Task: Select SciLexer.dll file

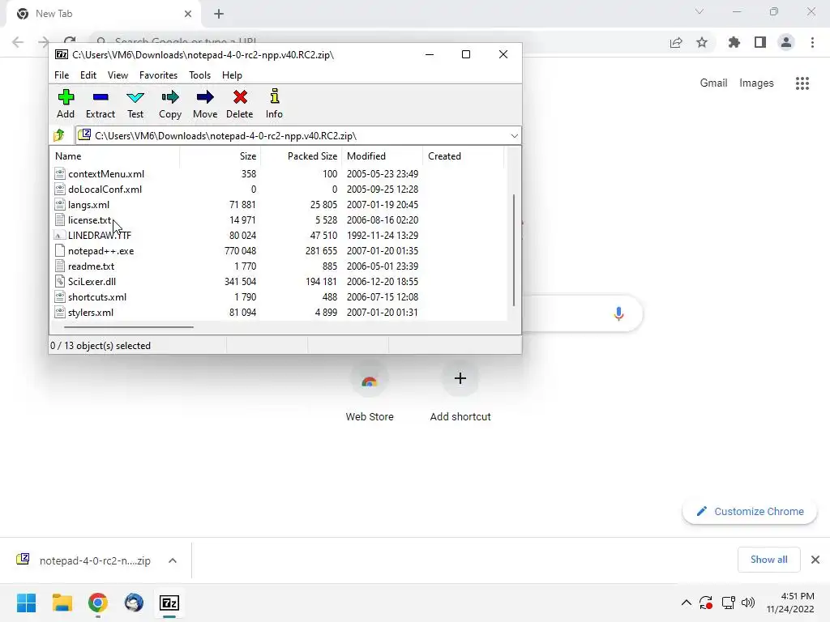Action: coord(92,281)
